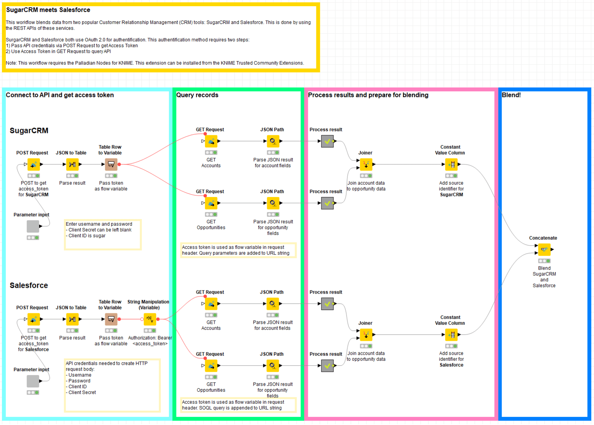Select the SugarCRM Joiner node

[366, 165]
